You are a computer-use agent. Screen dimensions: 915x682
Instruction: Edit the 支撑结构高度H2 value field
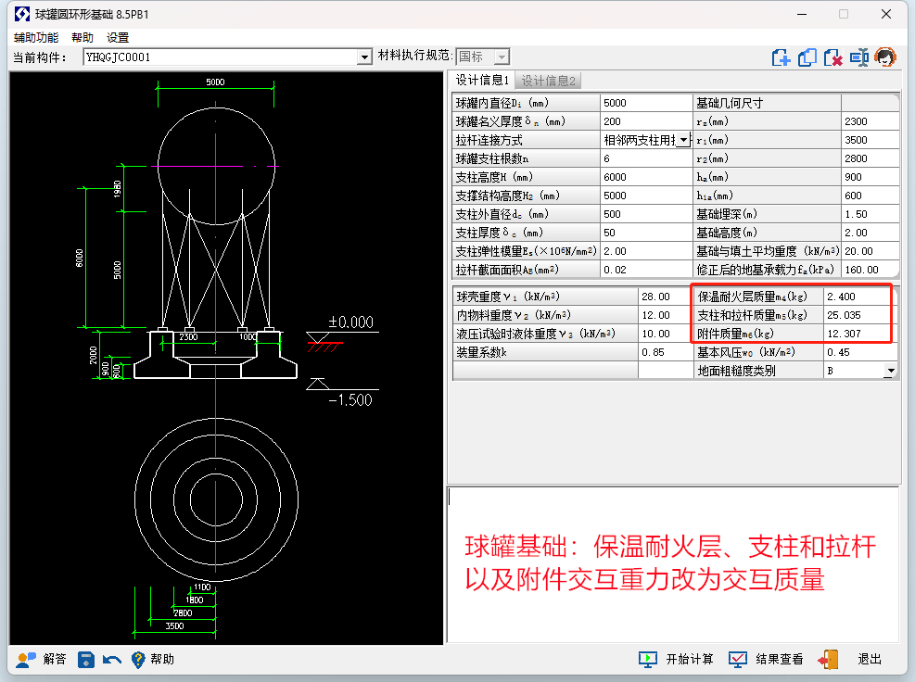coord(646,196)
